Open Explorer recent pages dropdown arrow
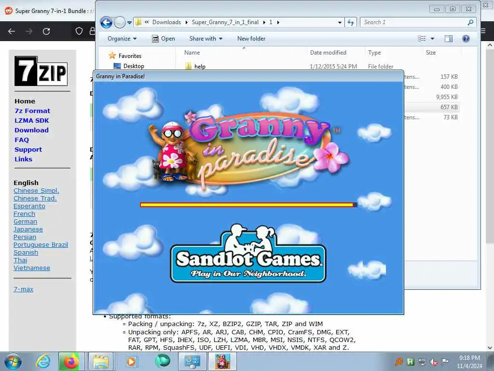Image resolution: width=494 pixels, height=371 pixels. (x=129, y=22)
